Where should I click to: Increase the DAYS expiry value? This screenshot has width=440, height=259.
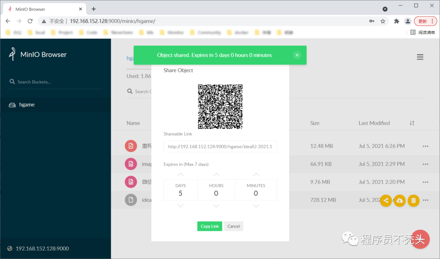coord(180,175)
